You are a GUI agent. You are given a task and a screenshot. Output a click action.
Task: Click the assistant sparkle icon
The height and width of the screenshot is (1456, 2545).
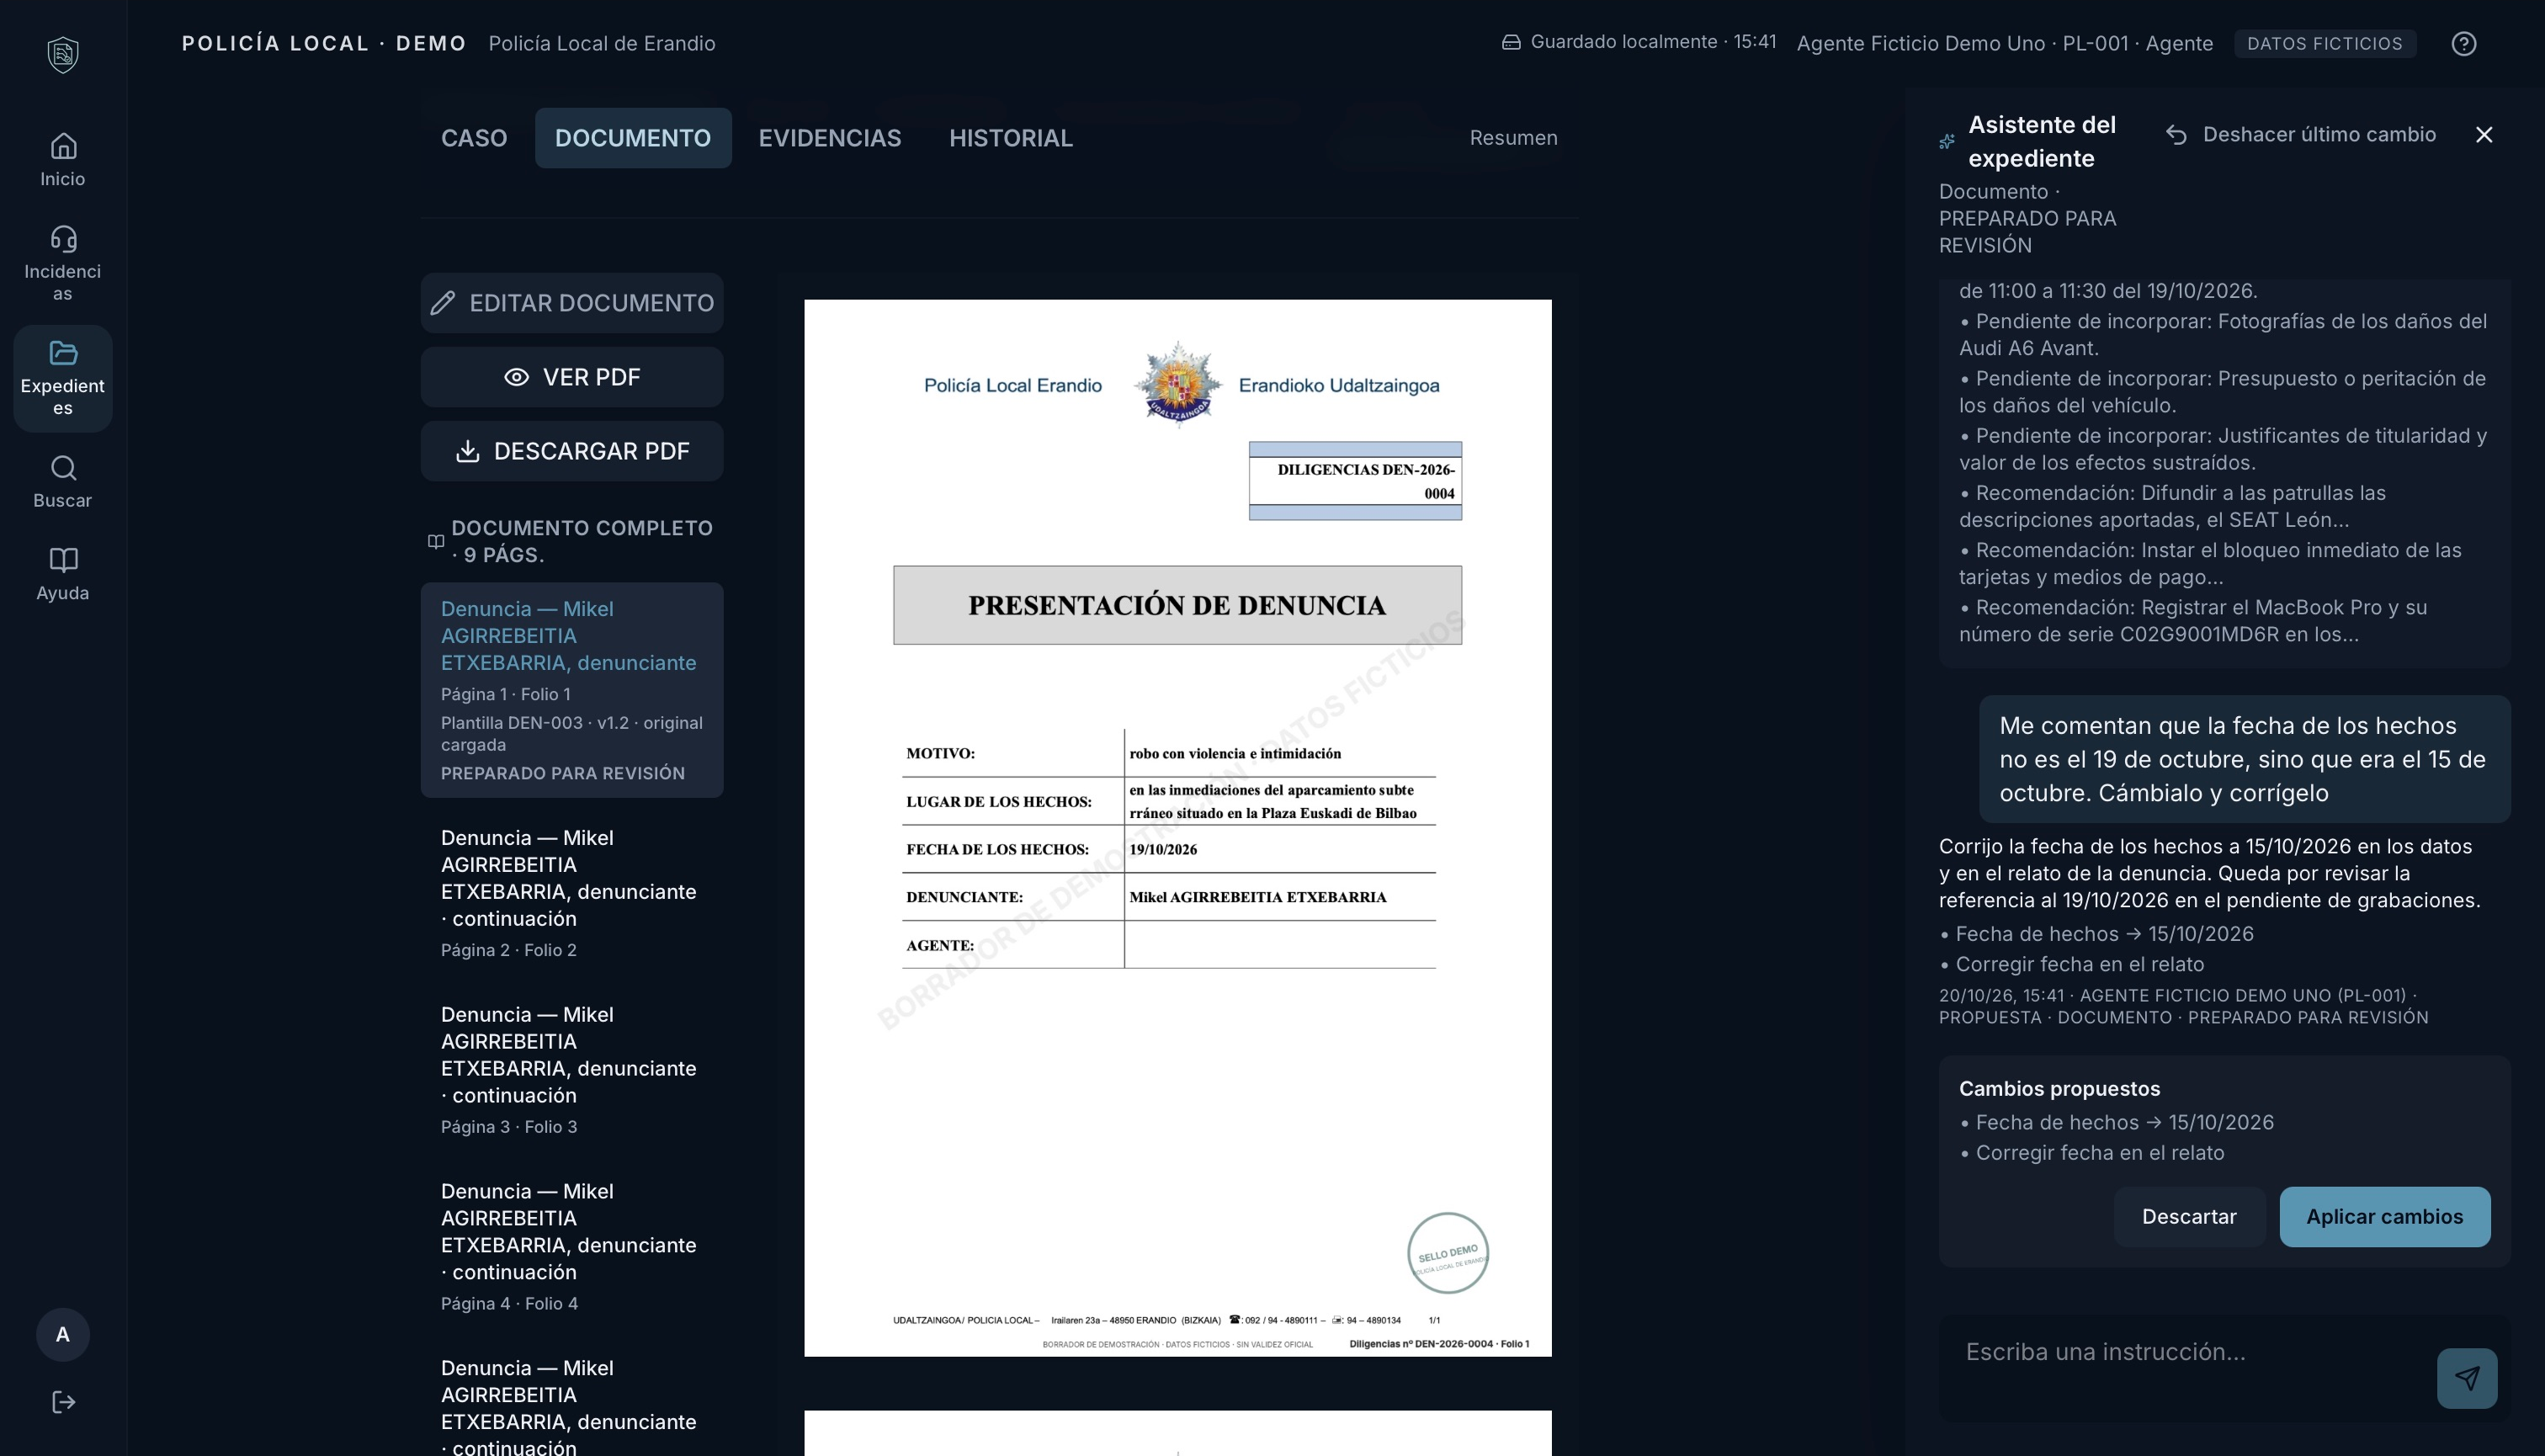tap(1947, 142)
